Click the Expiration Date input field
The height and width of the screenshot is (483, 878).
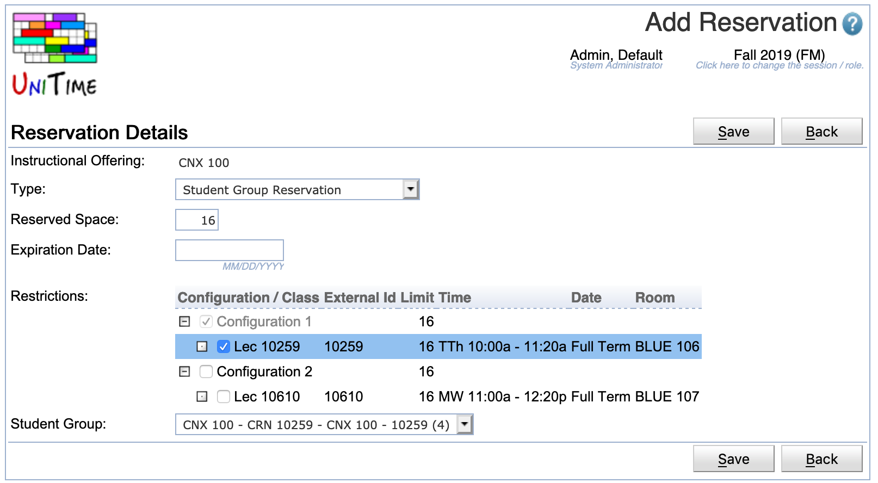coord(229,250)
